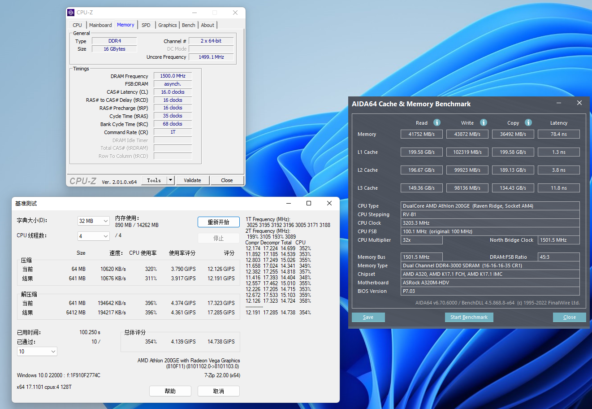This screenshot has height=409, width=592.
Task: Click the Size 16 GBytes field
Action: click(x=114, y=49)
